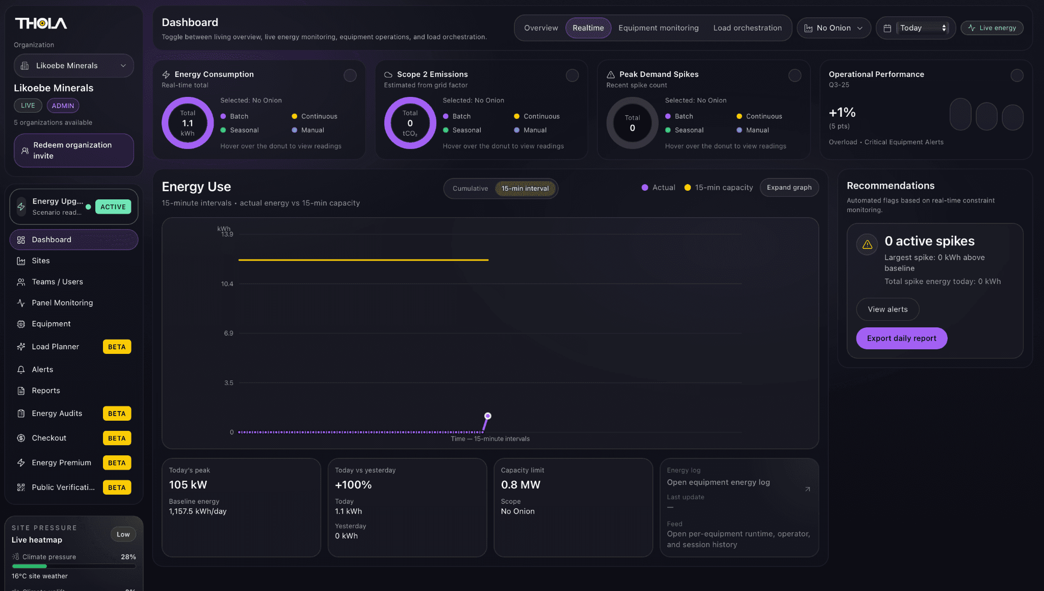Click the Scope 2 Emissions cloud icon
Image resolution: width=1044 pixels, height=591 pixels.
click(388, 74)
